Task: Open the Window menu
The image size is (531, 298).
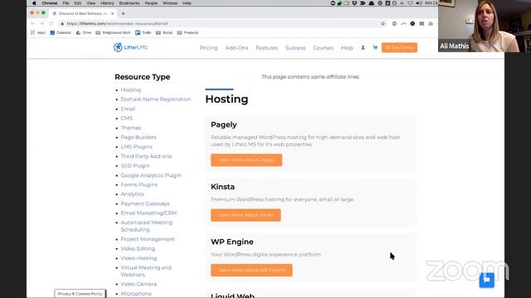Action: click(x=170, y=3)
